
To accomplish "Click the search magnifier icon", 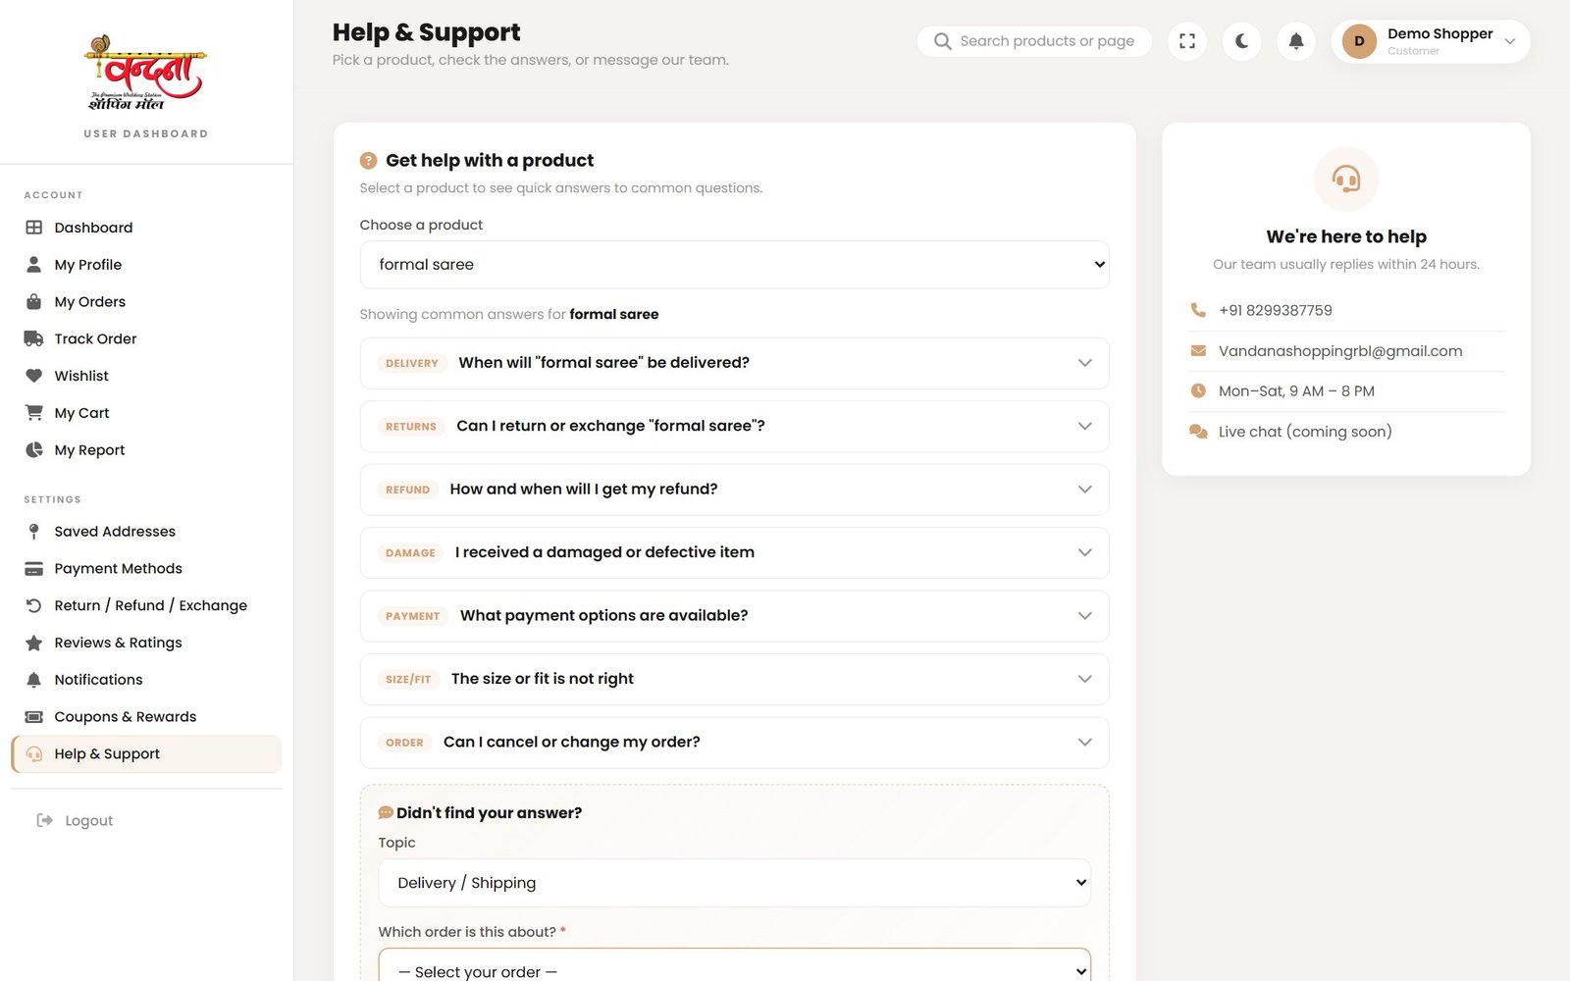I will tap(943, 41).
